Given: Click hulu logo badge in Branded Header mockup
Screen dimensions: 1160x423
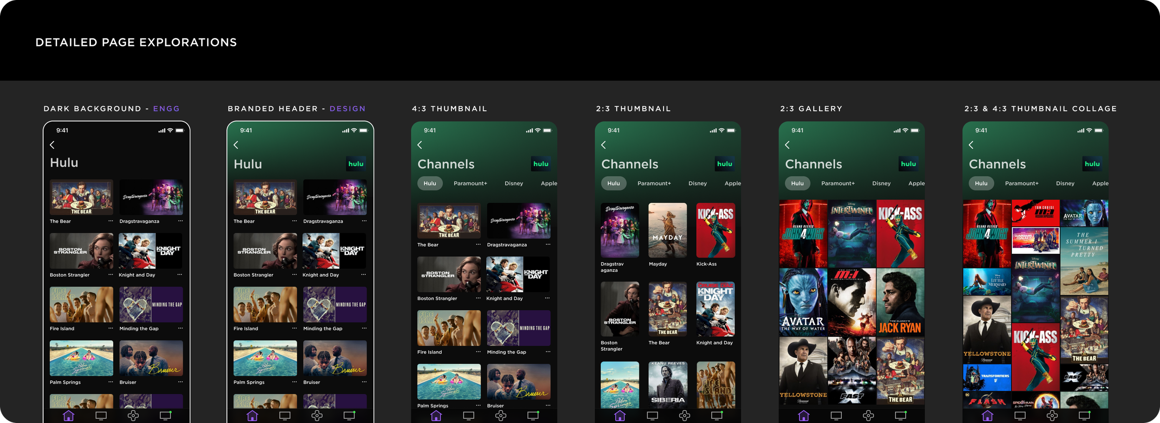Looking at the screenshot, I should point(356,164).
